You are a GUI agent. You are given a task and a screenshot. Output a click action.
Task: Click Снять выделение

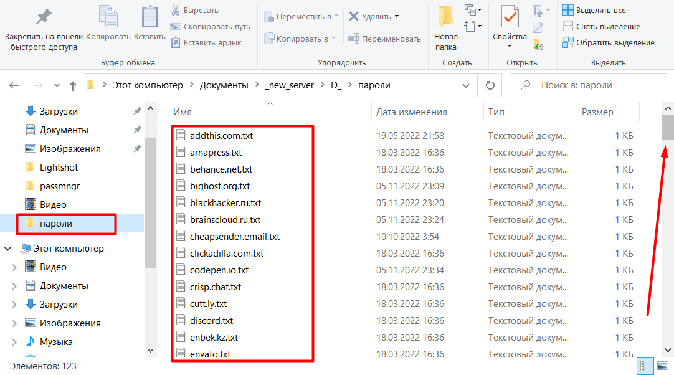coord(601,27)
